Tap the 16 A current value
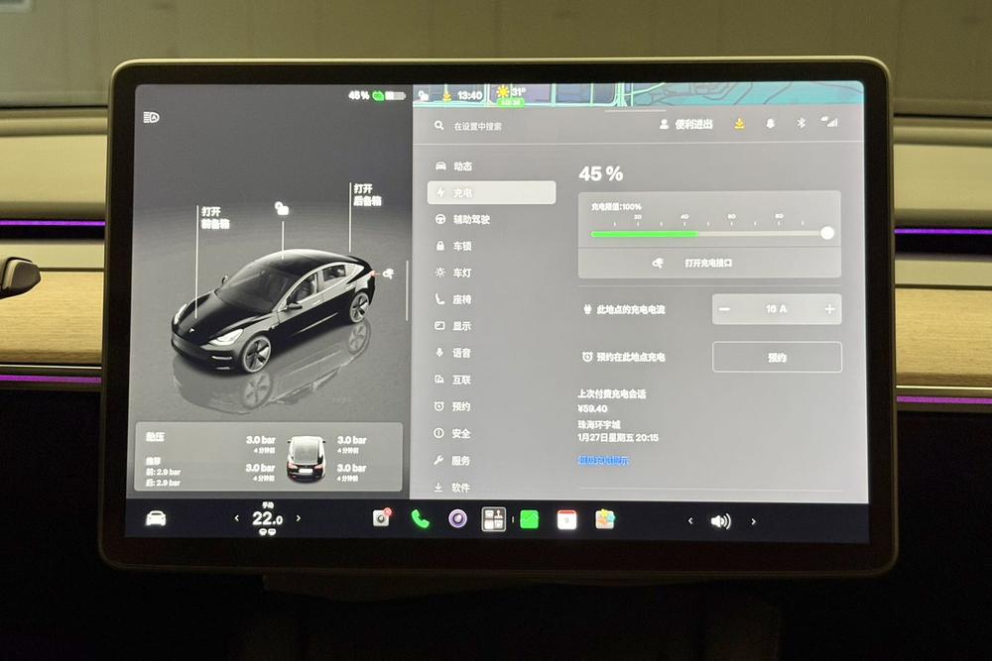Image resolution: width=992 pixels, height=661 pixels. tap(777, 309)
